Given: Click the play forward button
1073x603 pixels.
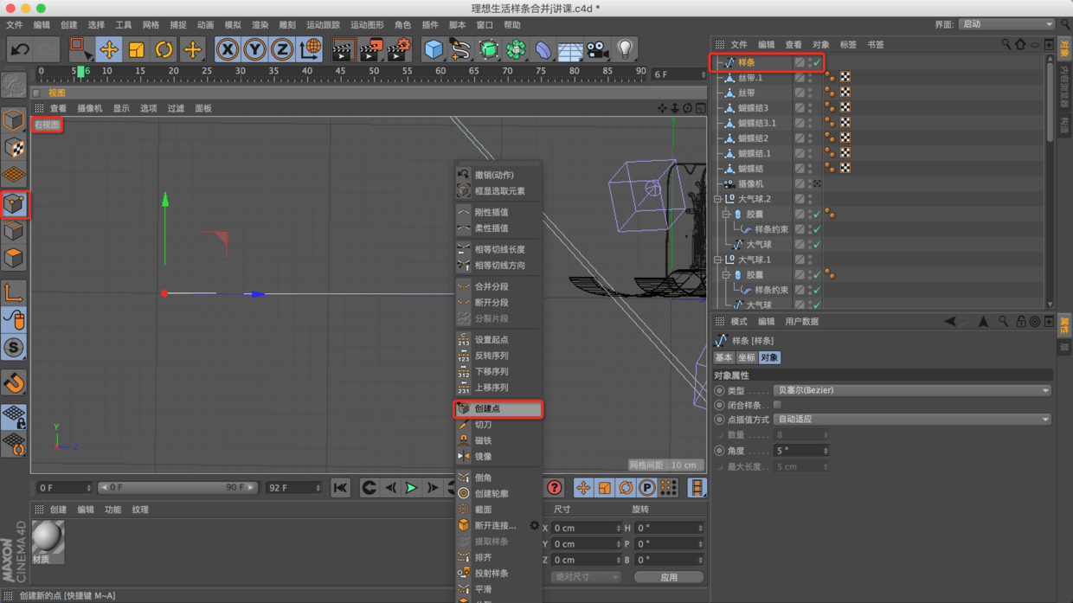Looking at the screenshot, I should point(411,488).
